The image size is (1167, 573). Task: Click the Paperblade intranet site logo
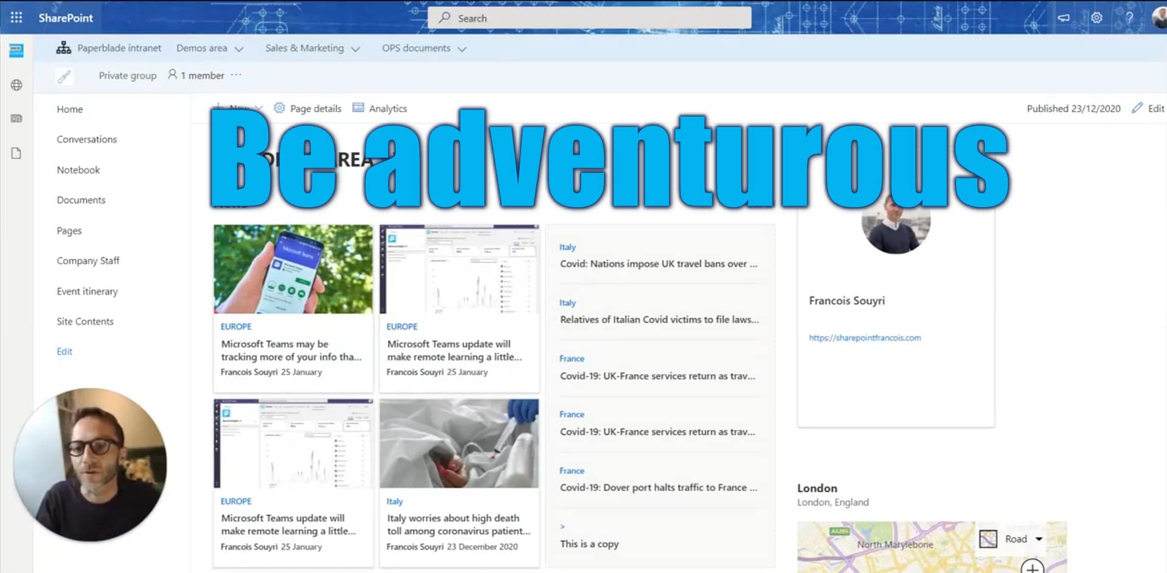point(63,48)
